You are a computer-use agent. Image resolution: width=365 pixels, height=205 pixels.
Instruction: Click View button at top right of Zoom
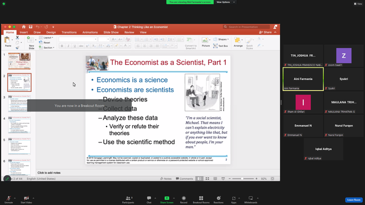(x=358, y=4)
